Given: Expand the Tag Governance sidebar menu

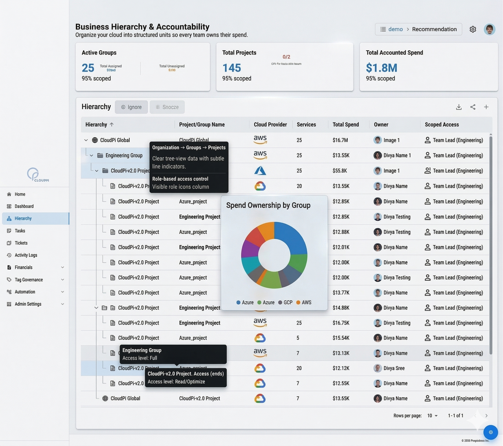Looking at the screenshot, I should click(62, 280).
